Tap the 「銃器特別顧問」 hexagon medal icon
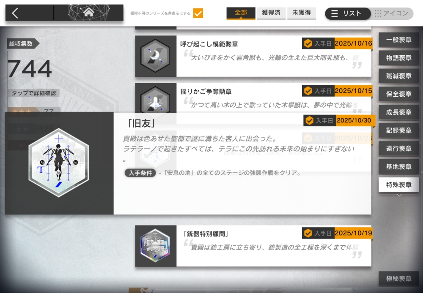This screenshot has height=293, width=423. (x=155, y=246)
